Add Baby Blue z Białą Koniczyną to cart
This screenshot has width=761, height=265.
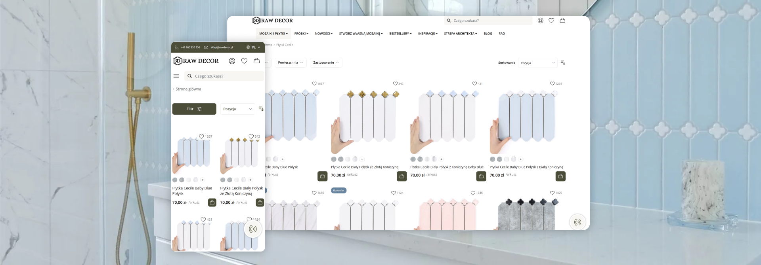tap(560, 176)
